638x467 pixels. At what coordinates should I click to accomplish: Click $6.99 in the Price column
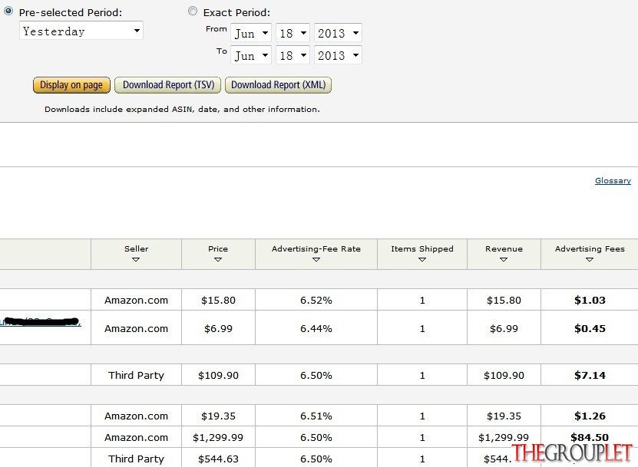[218, 328]
